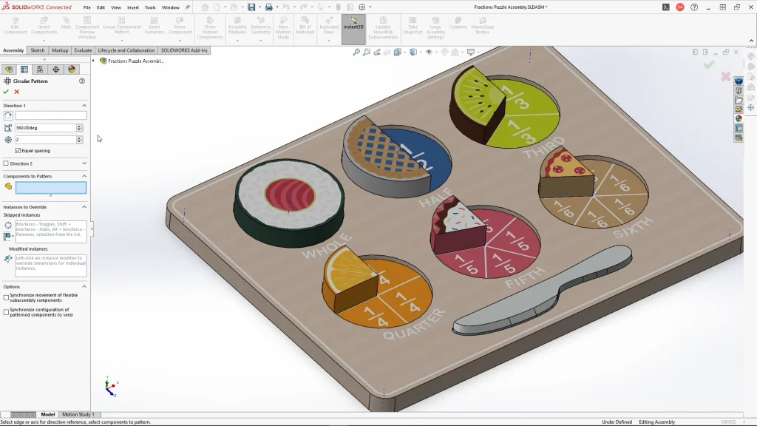This screenshot has width=757, height=426.
Task: Click Show Hidden Components
Action: coord(208,26)
